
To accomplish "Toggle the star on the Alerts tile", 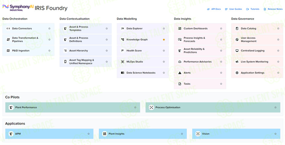I will (x=221, y=73).
